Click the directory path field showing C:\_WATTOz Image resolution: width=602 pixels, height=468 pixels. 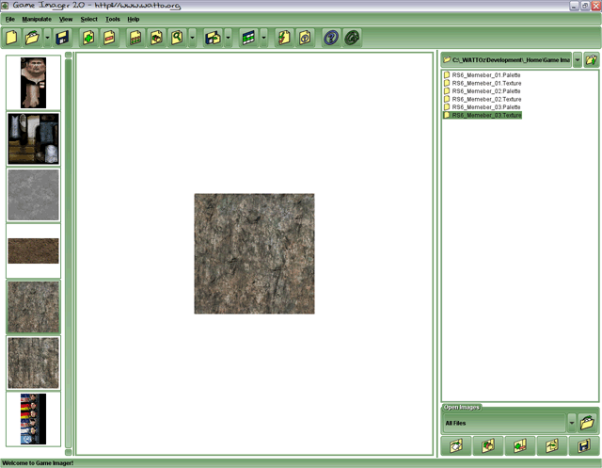(506, 60)
